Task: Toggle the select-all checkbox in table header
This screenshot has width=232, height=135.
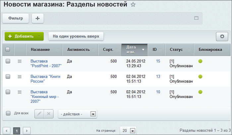Action: pyautogui.click(x=8, y=49)
